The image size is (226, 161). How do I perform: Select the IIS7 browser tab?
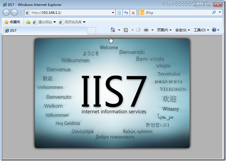[x=45, y=31]
